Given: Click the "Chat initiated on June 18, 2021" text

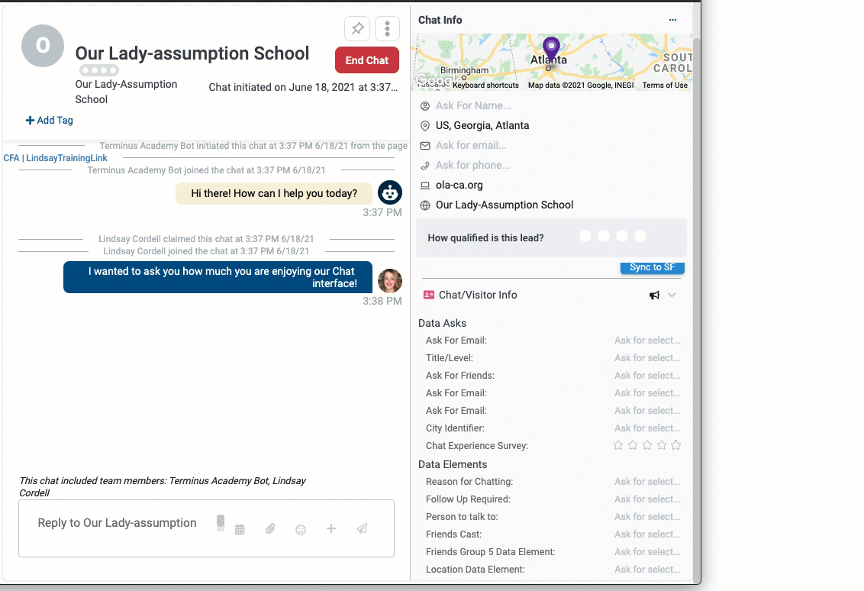Looking at the screenshot, I should [x=303, y=87].
